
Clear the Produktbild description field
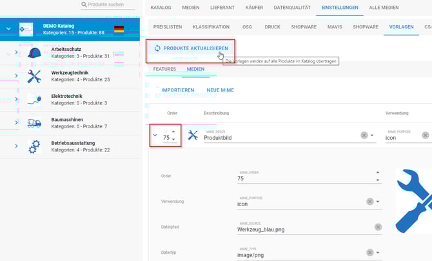(364, 135)
